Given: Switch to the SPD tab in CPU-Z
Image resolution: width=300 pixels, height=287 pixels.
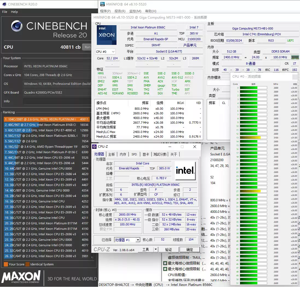Looking at the screenshot, I should click(134, 154).
